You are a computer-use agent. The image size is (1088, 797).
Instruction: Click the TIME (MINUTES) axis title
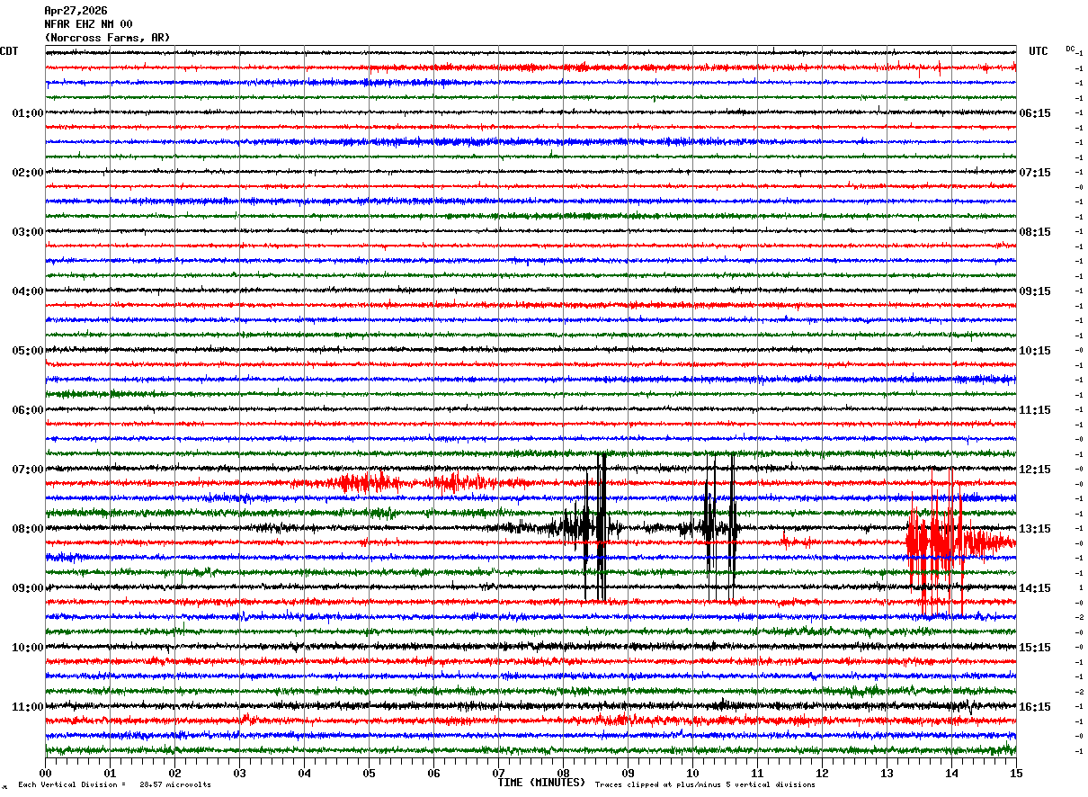tap(541, 783)
